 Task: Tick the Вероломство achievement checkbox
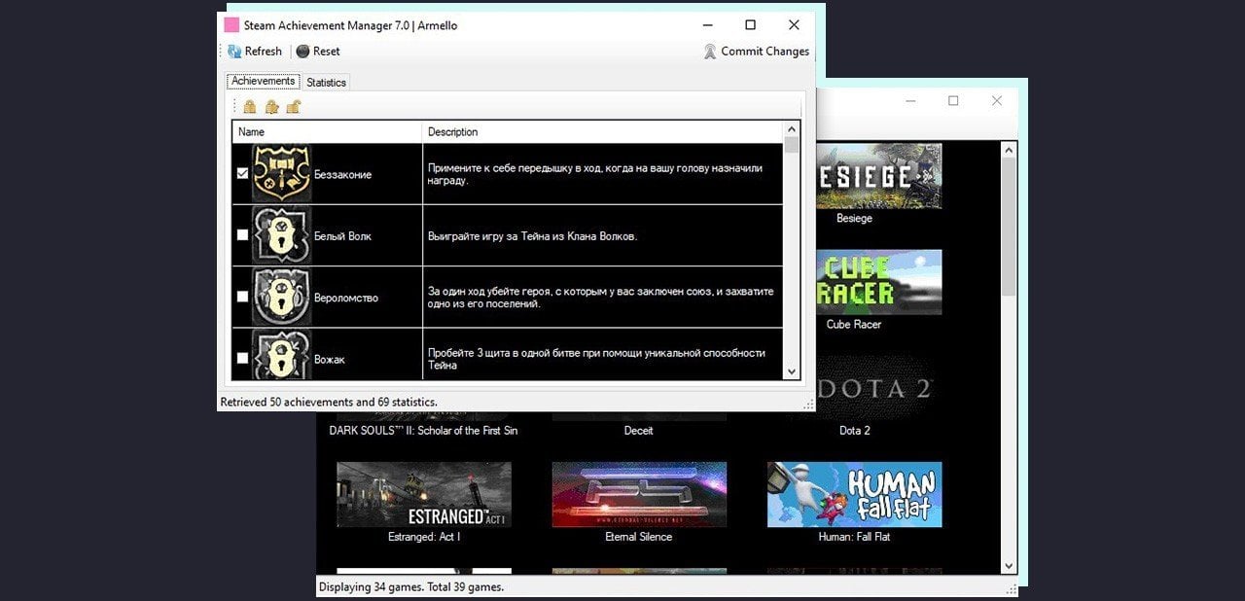242,297
